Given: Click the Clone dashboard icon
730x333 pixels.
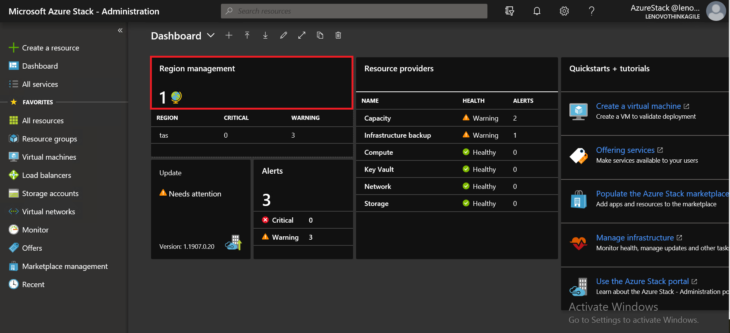Looking at the screenshot, I should click(x=320, y=35).
